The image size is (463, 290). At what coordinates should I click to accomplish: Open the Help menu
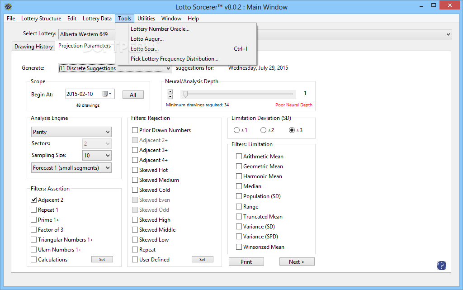pyautogui.click(x=193, y=18)
